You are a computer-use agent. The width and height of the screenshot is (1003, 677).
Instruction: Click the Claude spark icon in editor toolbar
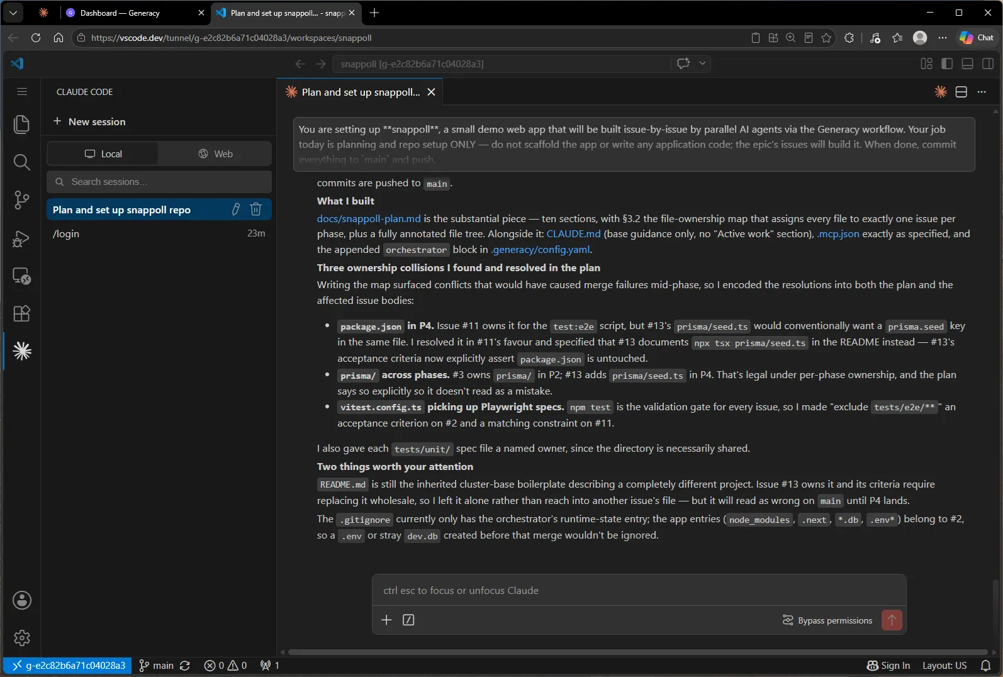pos(941,92)
